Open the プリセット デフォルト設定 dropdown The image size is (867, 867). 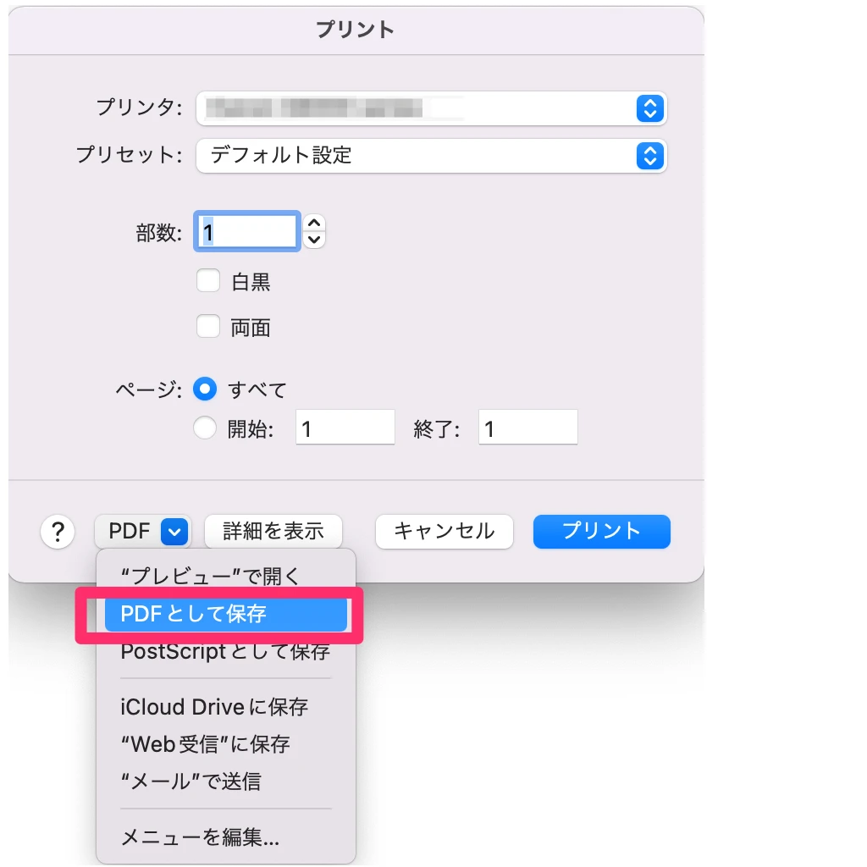[x=431, y=156]
